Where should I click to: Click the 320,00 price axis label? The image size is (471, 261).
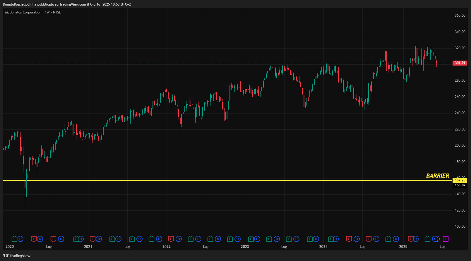pos(460,48)
